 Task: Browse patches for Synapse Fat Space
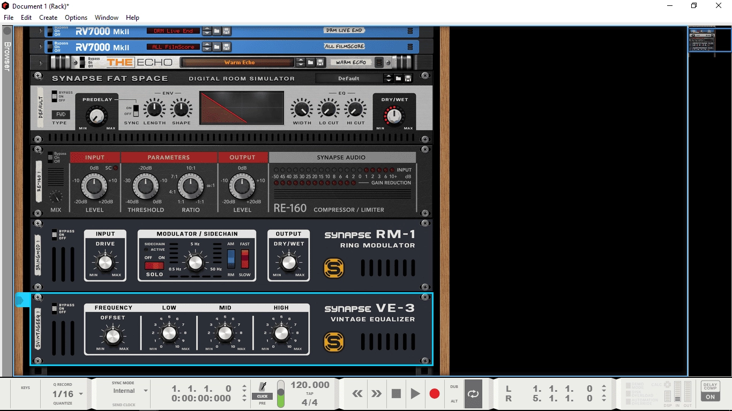point(398,79)
